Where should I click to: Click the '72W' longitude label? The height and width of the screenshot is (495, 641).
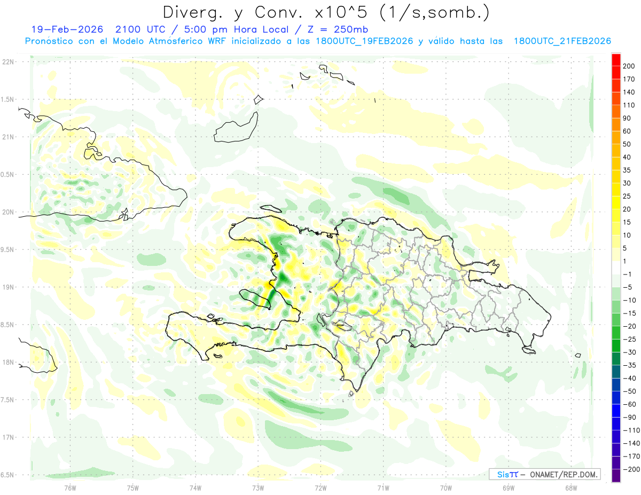pyautogui.click(x=320, y=488)
